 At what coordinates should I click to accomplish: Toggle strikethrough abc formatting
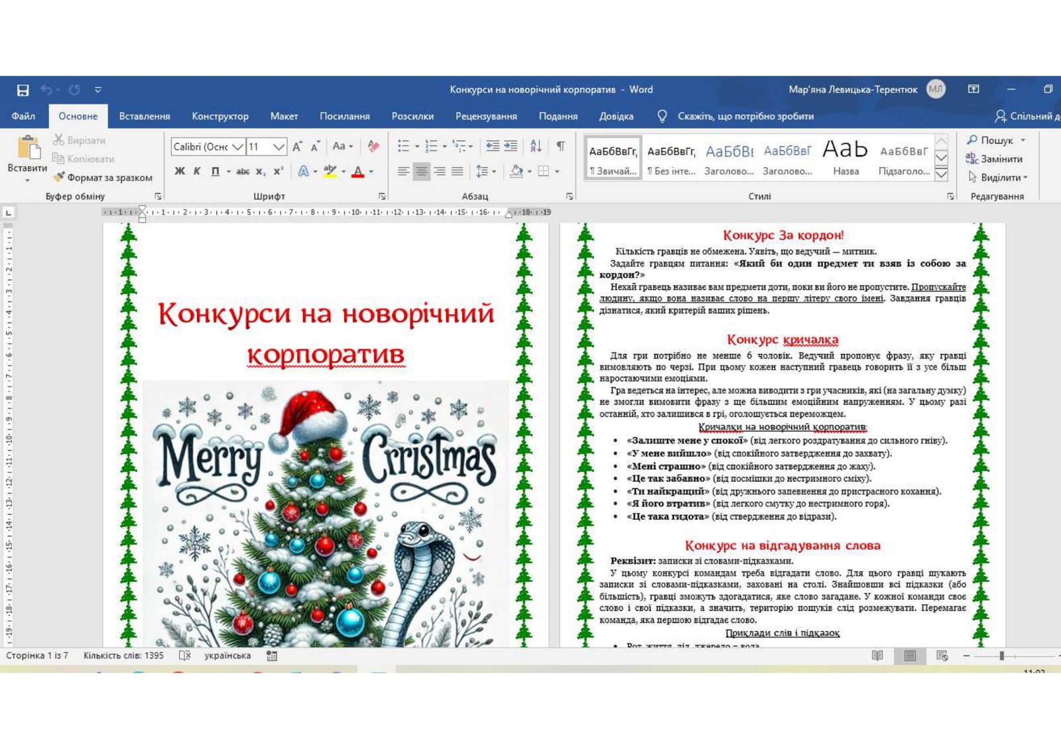(243, 172)
